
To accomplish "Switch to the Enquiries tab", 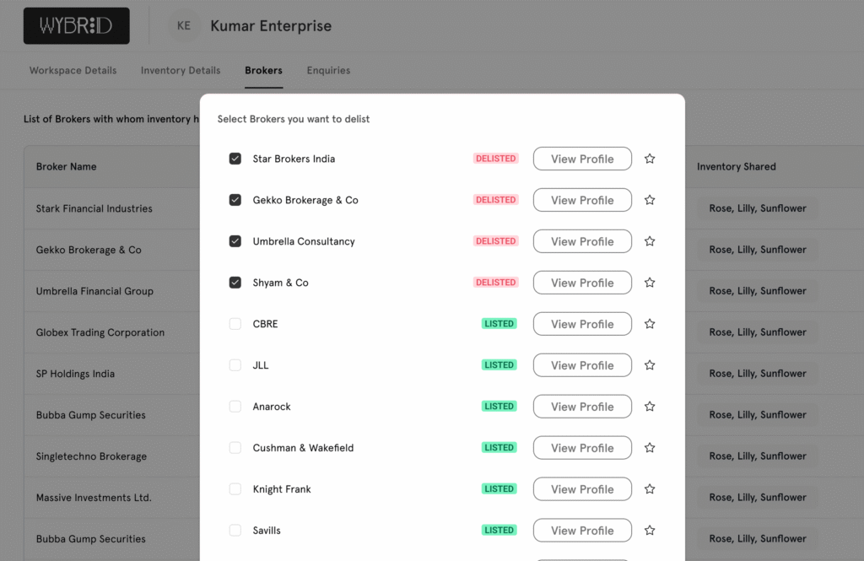I will point(328,71).
